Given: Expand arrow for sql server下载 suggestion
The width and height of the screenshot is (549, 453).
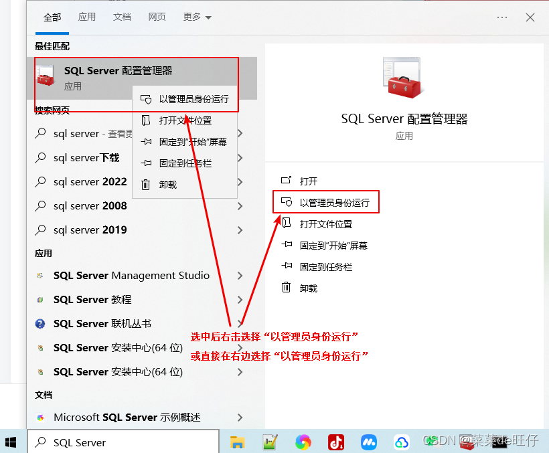Looking at the screenshot, I should coord(240,158).
